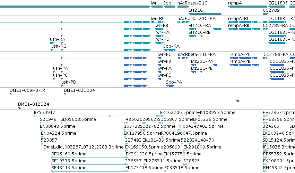Screen dimensions: 295x173
Task: Select the 206093 EST label
Action: pos(172,147)
